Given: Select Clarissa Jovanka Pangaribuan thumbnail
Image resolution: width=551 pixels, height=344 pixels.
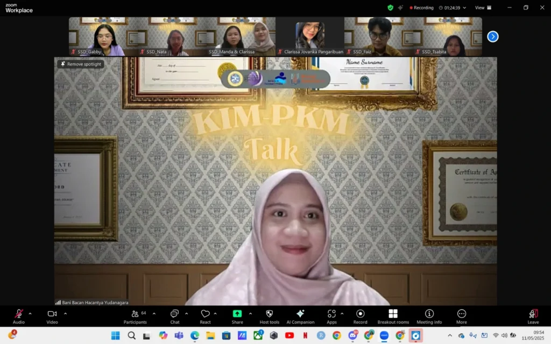Looking at the screenshot, I should (x=309, y=37).
